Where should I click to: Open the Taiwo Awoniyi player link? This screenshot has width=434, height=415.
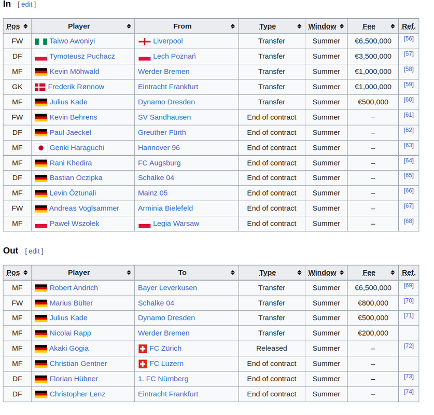coord(72,41)
